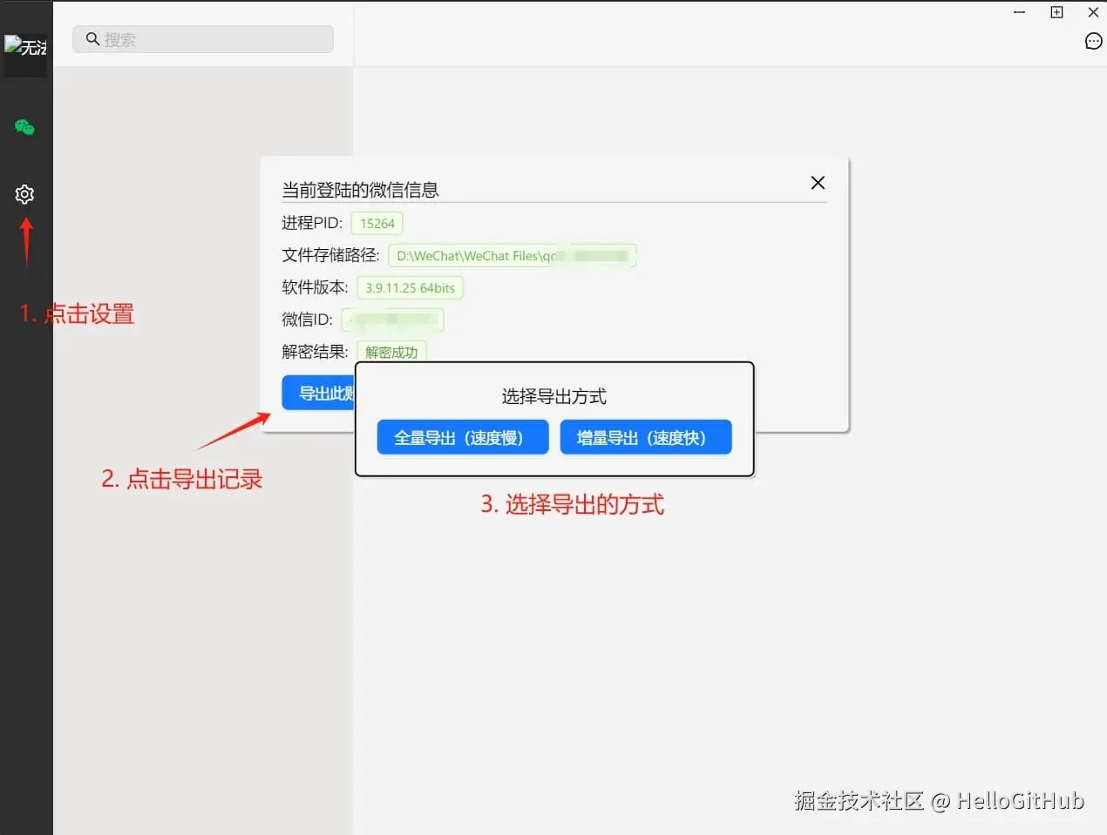Close the application window
Screen dimensions: 1107x835
1093,12
